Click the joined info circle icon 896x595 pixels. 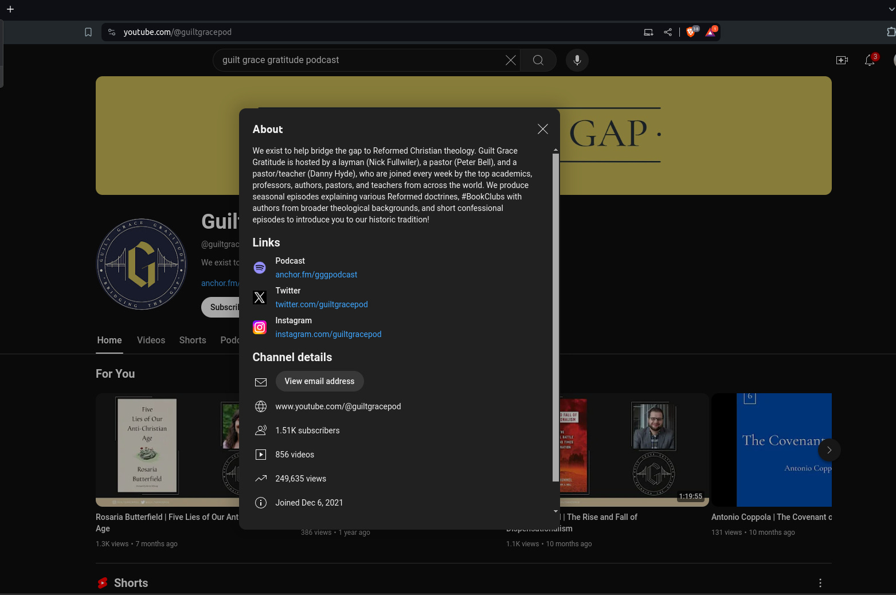[x=261, y=503]
